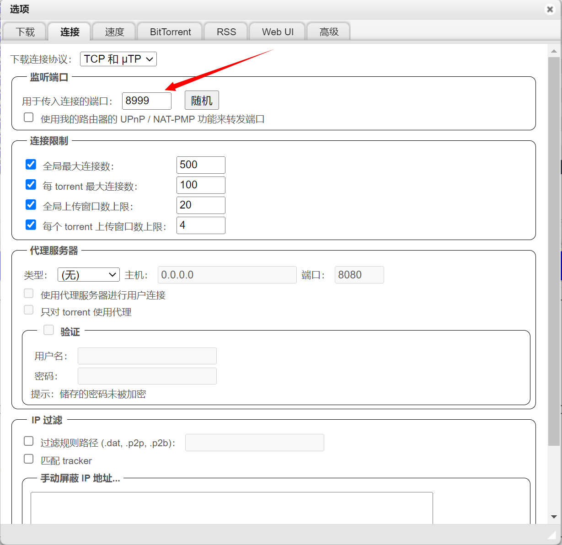Enable 匹配 tracker checkbox
This screenshot has width=562, height=545.
click(29, 459)
